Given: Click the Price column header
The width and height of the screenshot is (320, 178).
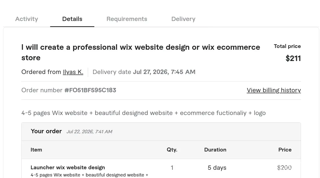Looking at the screenshot, I should pos(285,150).
